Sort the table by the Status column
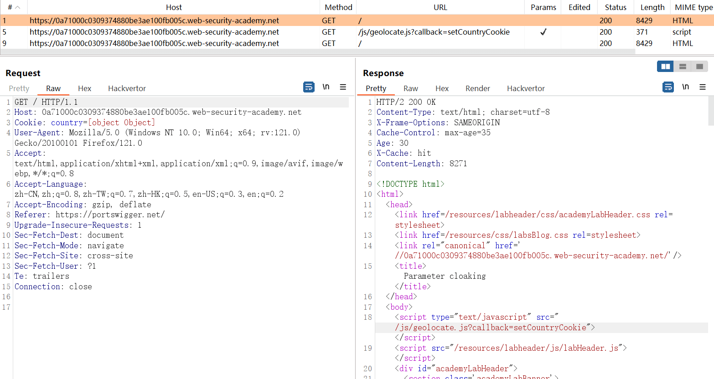This screenshot has height=379, width=714. click(x=615, y=7)
